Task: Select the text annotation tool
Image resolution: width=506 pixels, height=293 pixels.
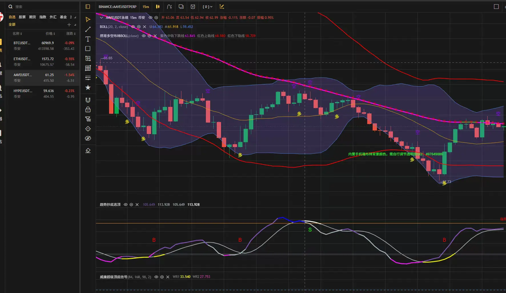Action: pos(88,39)
